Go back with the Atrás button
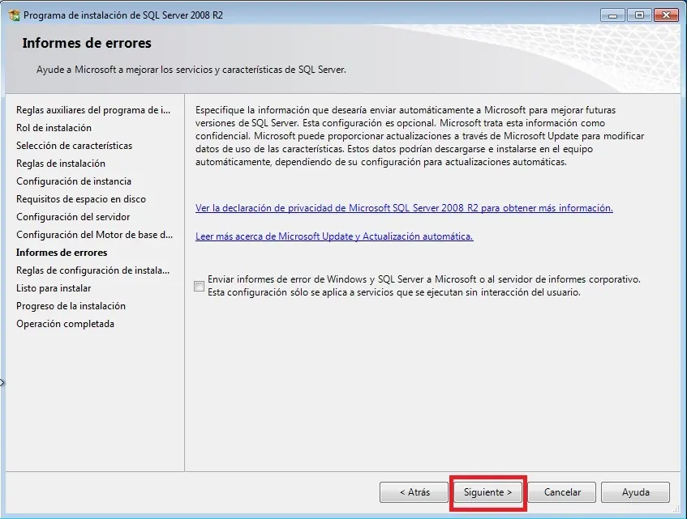The image size is (687, 519). (x=414, y=492)
